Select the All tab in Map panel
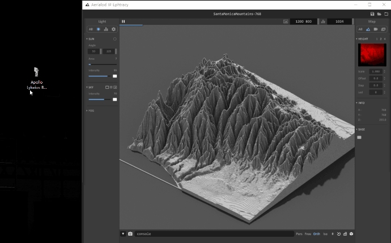 [x=360, y=29]
